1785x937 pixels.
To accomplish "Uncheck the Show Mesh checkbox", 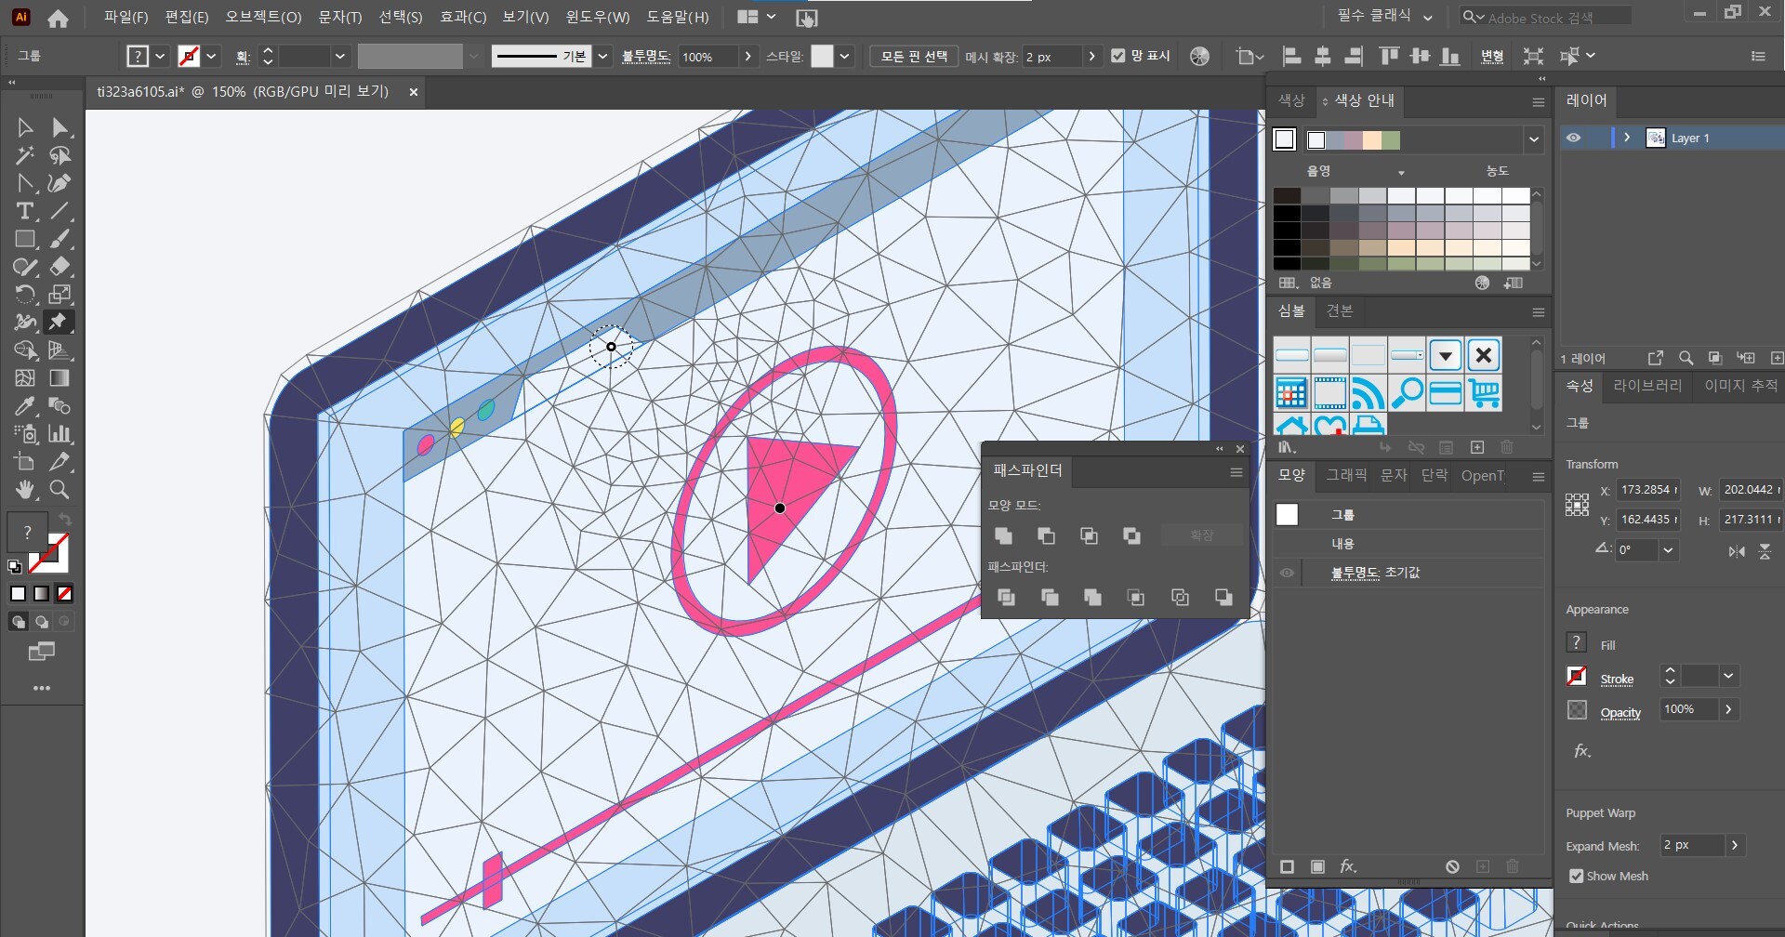I will (x=1576, y=876).
